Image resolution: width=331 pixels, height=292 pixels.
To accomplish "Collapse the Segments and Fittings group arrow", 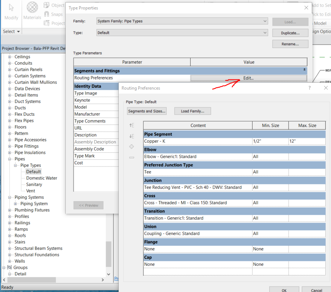I will [305, 70].
